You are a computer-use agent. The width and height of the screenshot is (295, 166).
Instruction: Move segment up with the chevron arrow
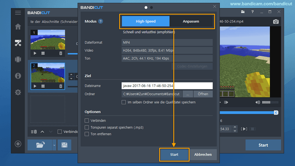pyautogui.click(x=42, y=132)
